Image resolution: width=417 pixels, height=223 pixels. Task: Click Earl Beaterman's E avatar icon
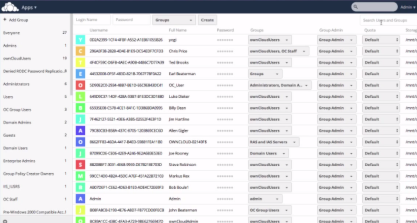[x=80, y=74]
